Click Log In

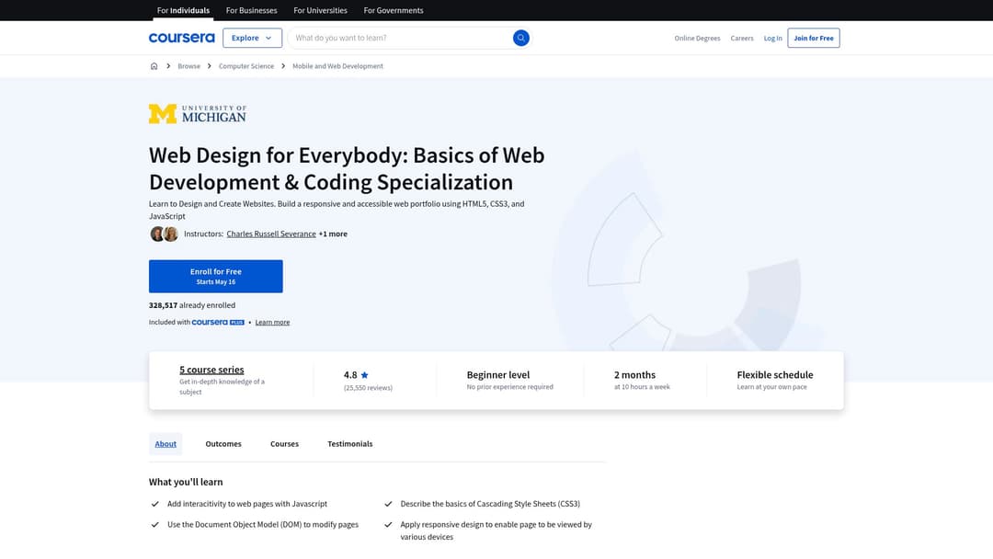click(x=772, y=38)
